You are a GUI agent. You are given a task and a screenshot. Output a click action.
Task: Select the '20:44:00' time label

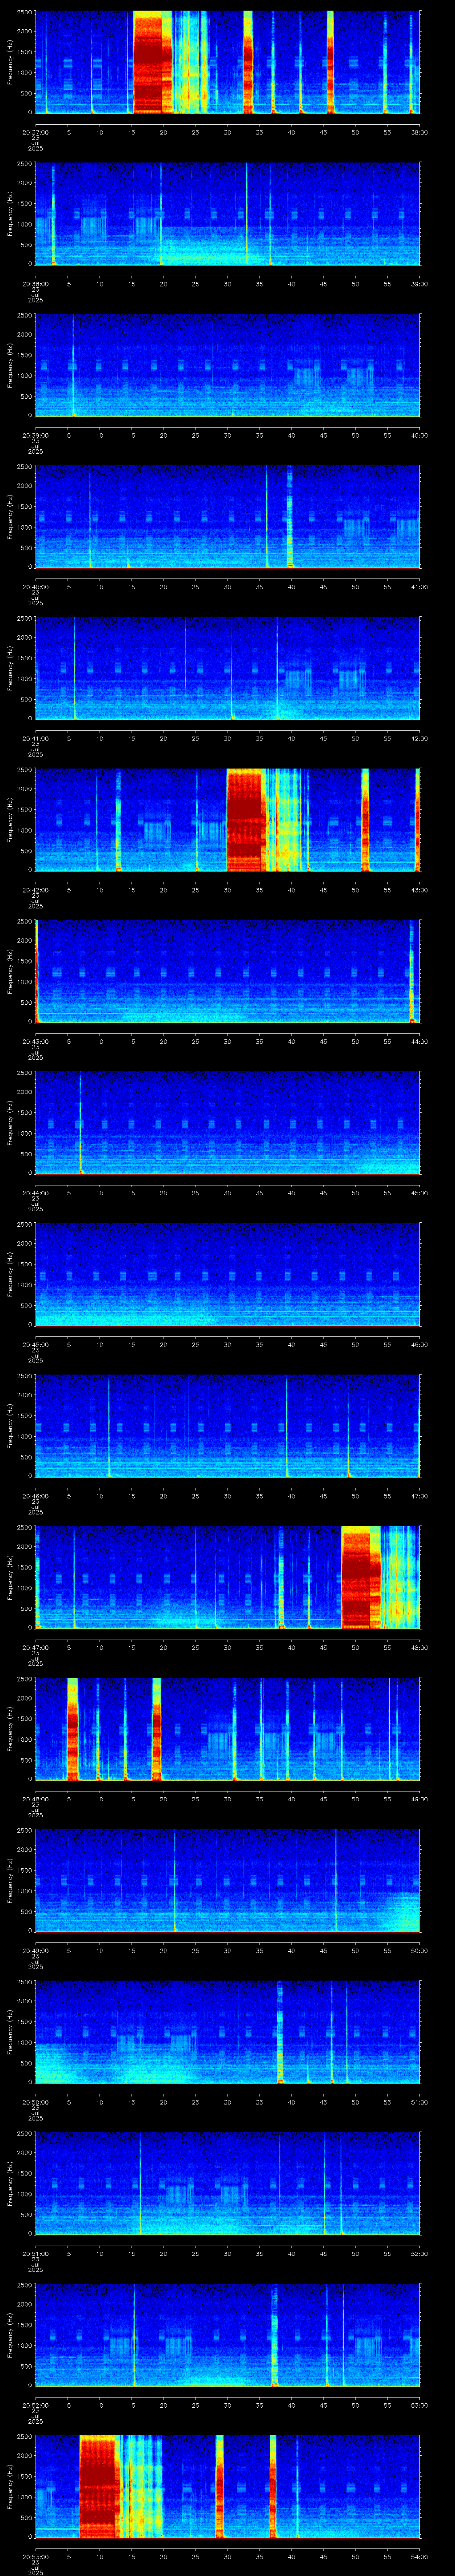tap(36, 1194)
